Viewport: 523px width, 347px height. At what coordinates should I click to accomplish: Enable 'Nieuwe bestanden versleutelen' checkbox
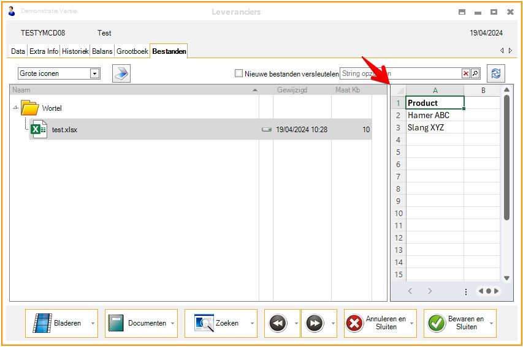pyautogui.click(x=239, y=73)
